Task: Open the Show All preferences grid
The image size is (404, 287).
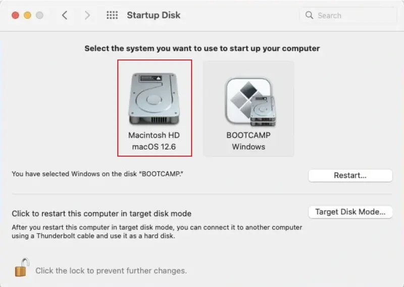Action: pos(112,15)
